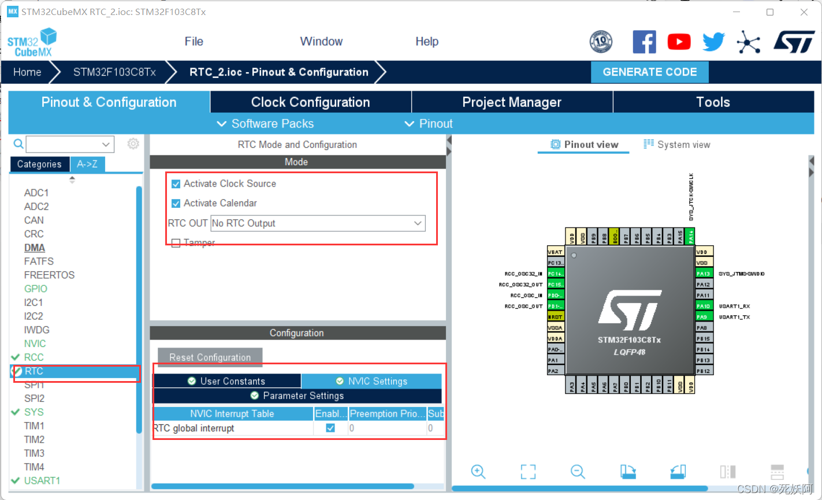Expand the Software Packs menu

(265, 124)
